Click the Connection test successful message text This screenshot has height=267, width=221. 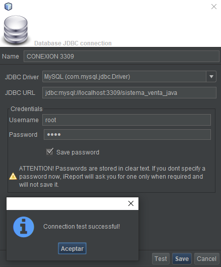tap(82, 227)
